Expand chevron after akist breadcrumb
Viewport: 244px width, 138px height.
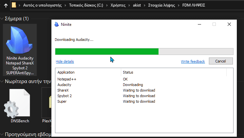point(144,6)
